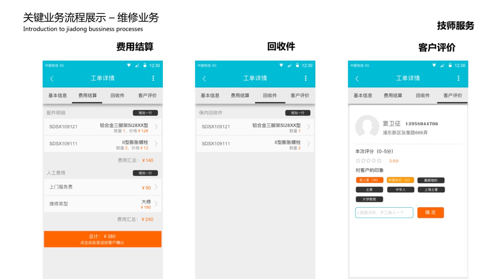
Task: Open three-dot menu on the 费用结算 screen
Action: (153, 78)
